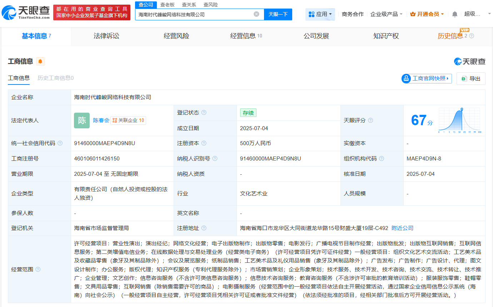The width and height of the screenshot is (493, 307).
Task: Click help question mark beside 统一社会信用代码
Action: 60,143
